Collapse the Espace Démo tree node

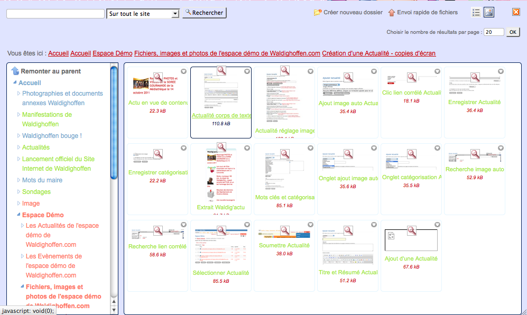coord(19,215)
